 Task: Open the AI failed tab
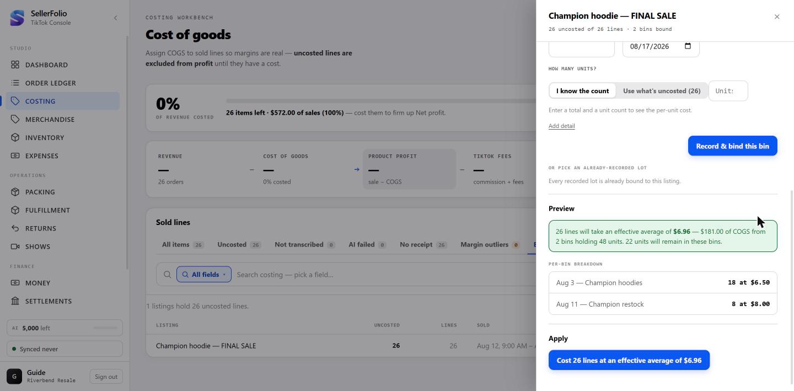[x=367, y=244]
